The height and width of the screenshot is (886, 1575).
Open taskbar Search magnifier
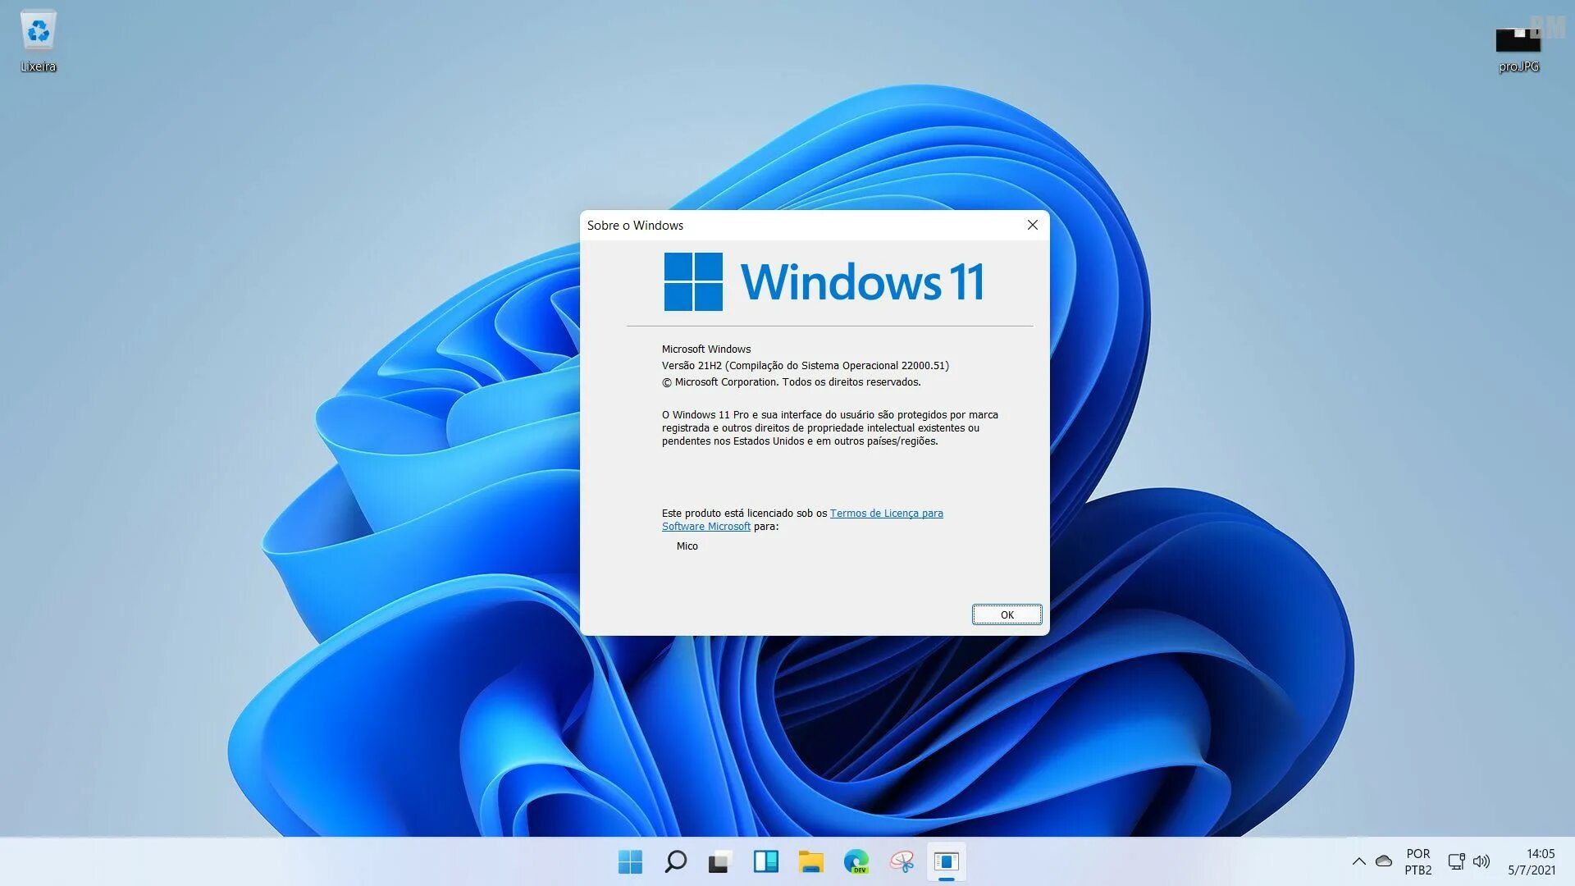click(675, 861)
